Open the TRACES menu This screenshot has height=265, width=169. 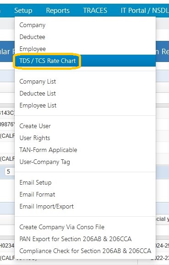95,11
